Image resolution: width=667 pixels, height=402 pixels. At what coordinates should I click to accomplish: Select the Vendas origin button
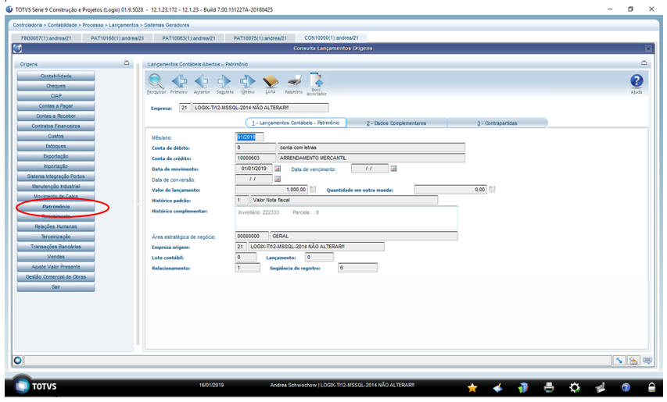[56, 257]
